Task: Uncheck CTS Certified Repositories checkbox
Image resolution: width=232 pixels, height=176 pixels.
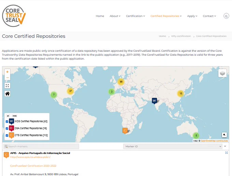Action: tap(7, 135)
